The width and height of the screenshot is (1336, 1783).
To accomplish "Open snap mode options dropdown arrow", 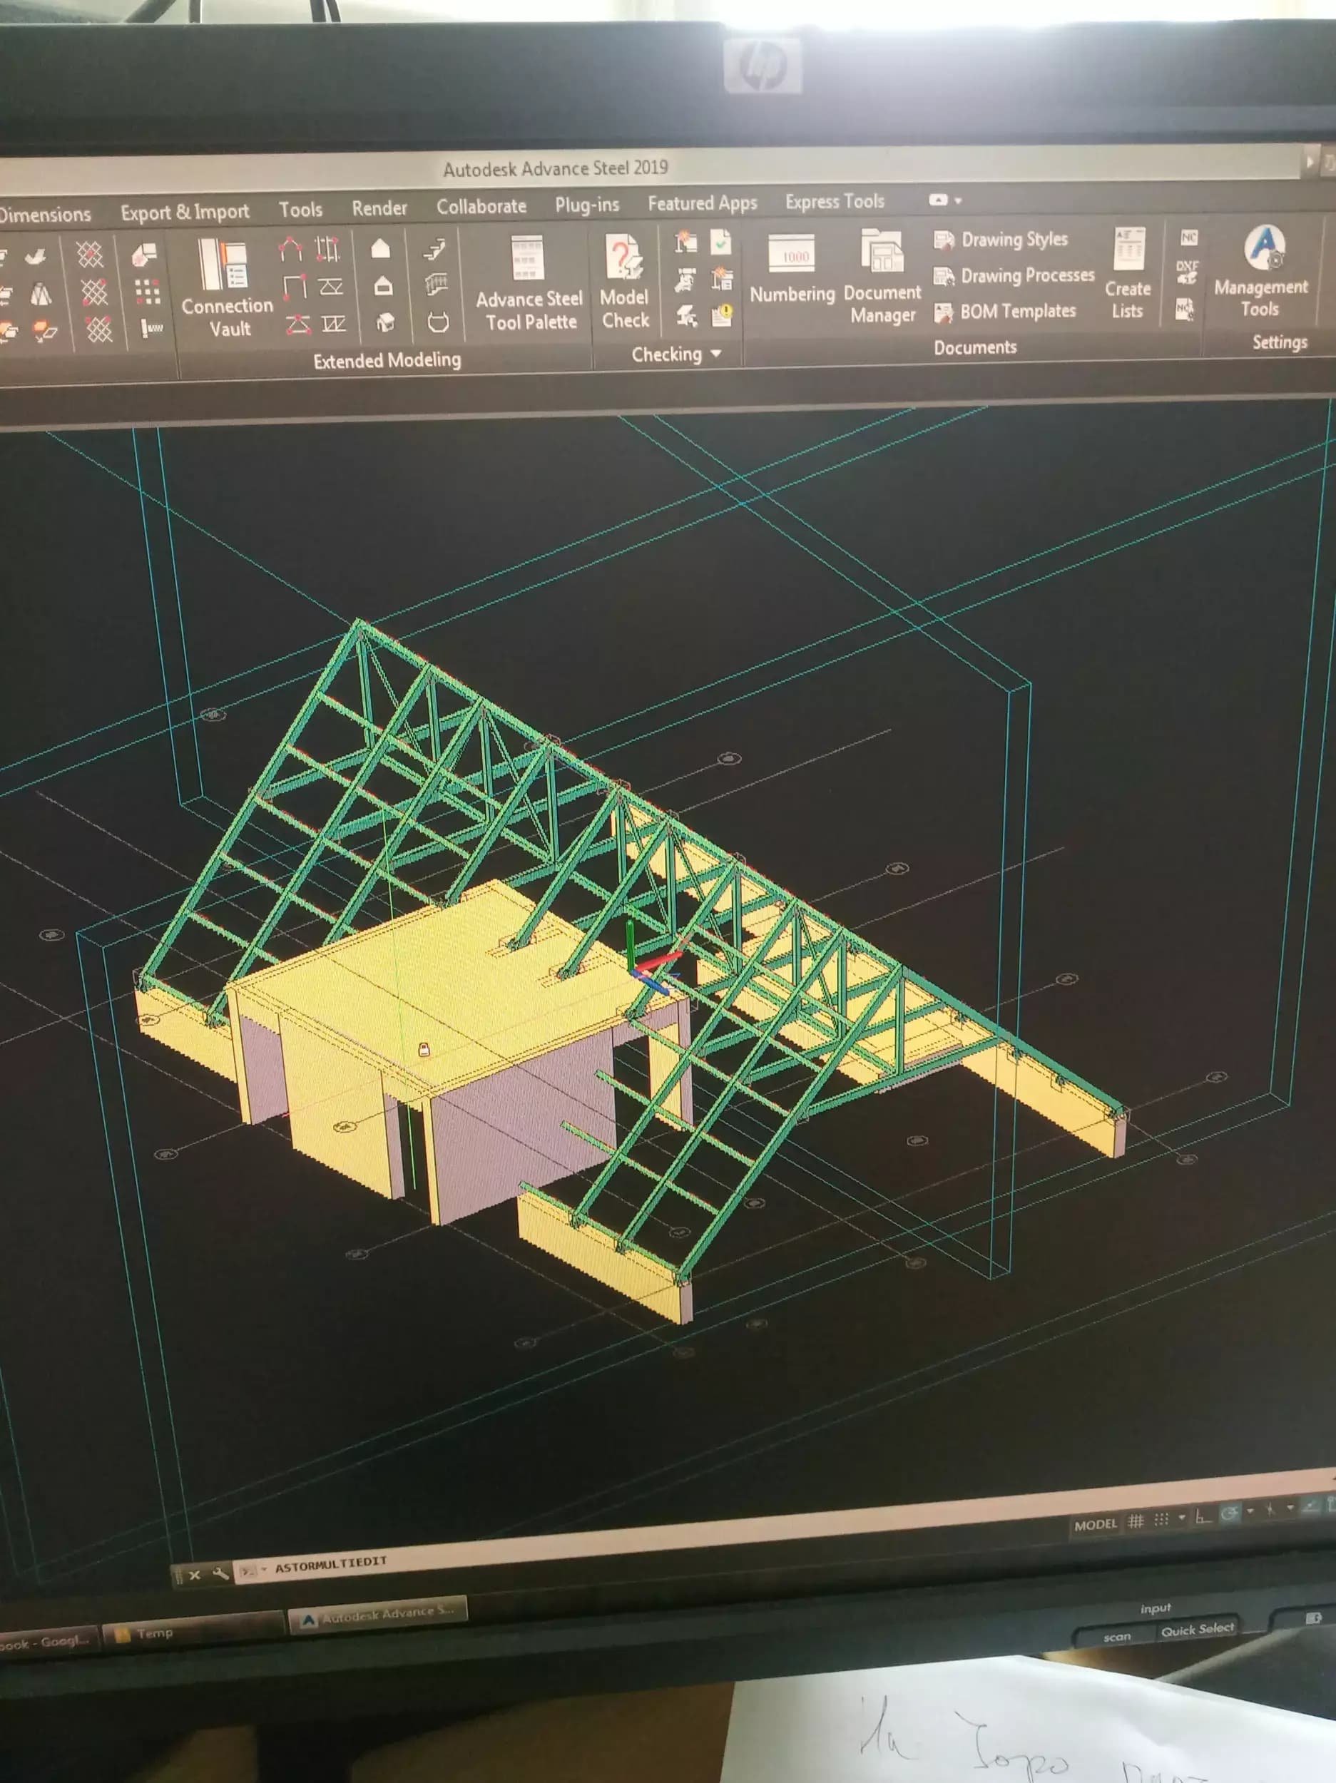I will (x=1182, y=1518).
